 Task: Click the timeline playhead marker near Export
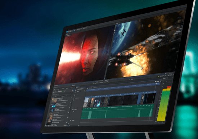pyautogui.click(x=156, y=84)
